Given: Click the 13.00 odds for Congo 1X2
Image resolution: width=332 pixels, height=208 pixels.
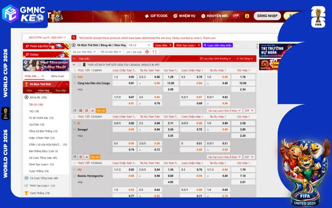Looking at the screenshot, I should click(x=171, y=83).
